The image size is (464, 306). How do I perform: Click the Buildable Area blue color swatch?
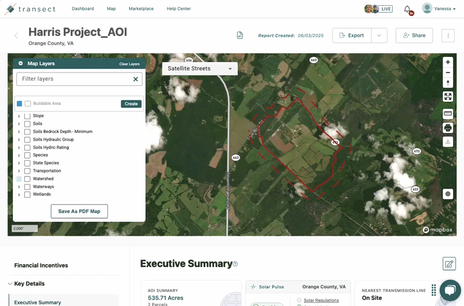(20, 104)
